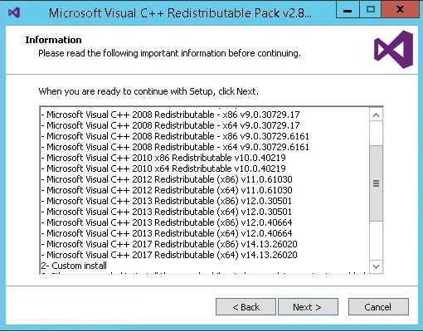Click the Visual Studio icon in title bar
This screenshot has height=332, width=423.
click(x=14, y=12)
